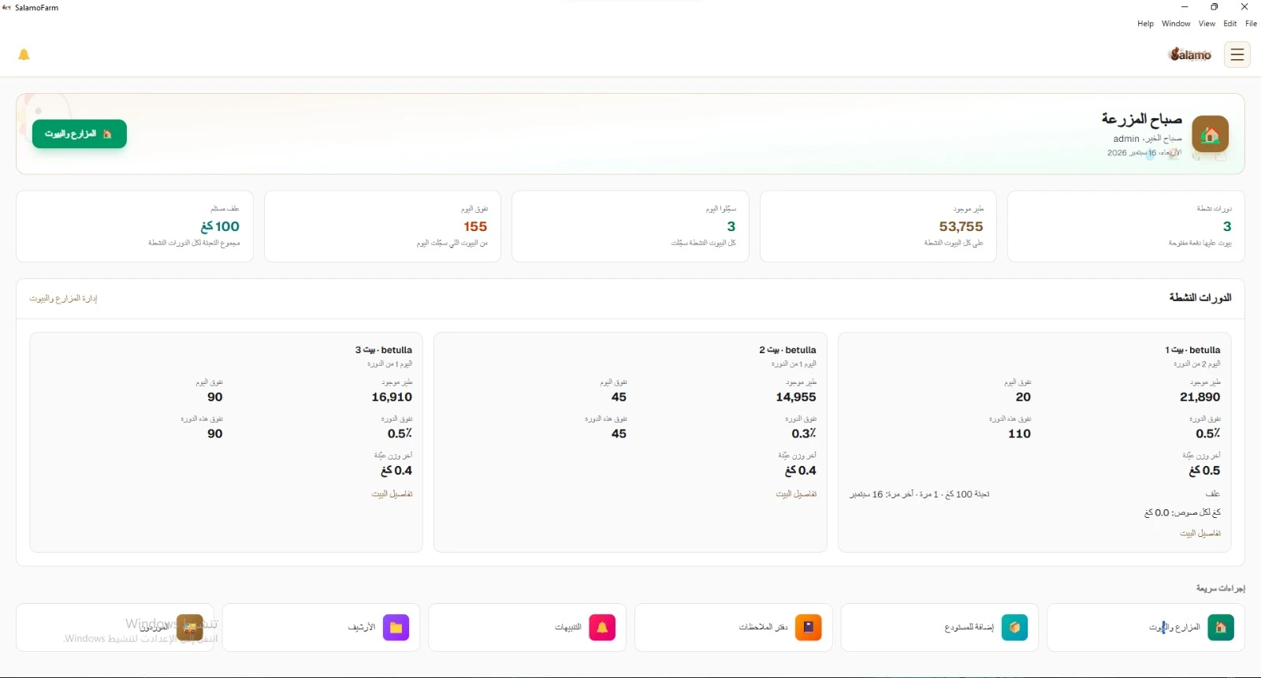Click the card title betulla · بيت 2
Image resolution: width=1261 pixels, height=678 pixels.
tap(788, 350)
